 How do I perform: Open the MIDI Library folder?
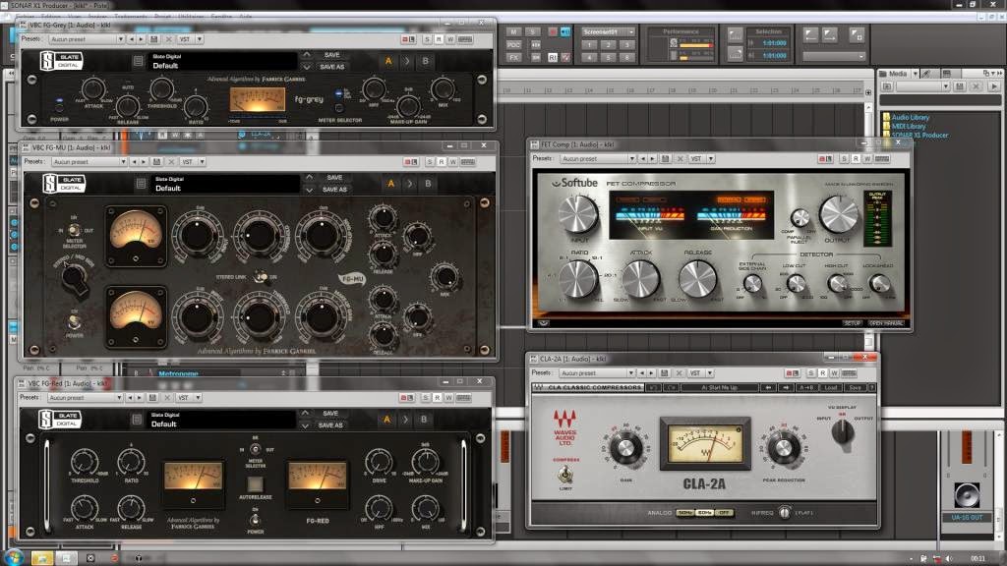(x=908, y=127)
